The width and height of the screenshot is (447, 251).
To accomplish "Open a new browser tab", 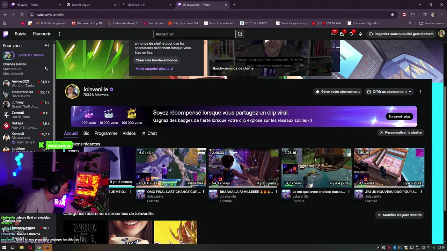I will 234,5.
